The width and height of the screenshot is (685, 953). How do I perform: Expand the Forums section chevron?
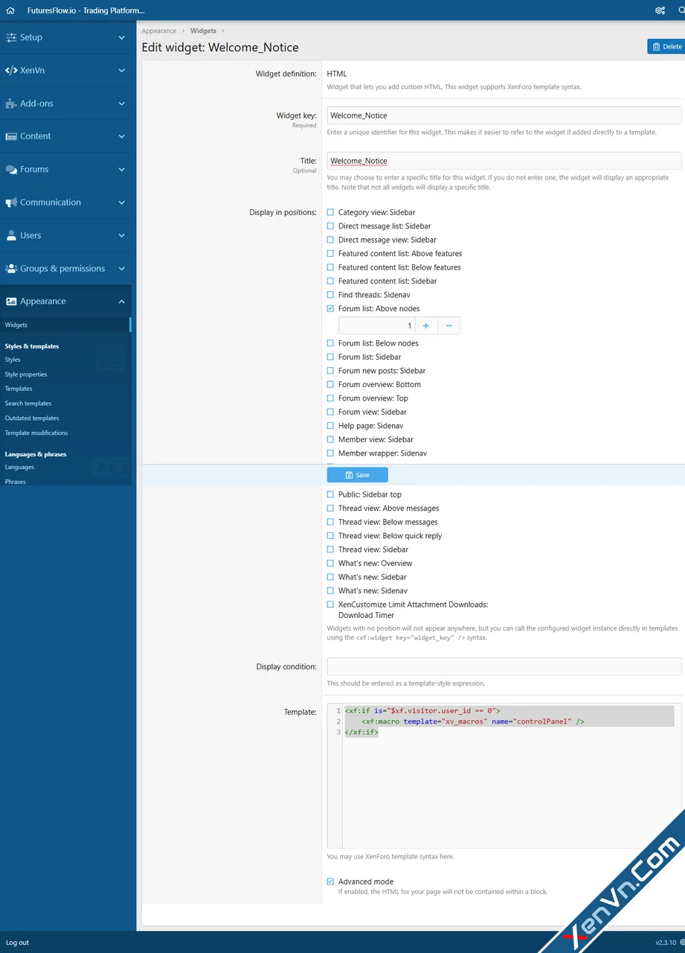pyautogui.click(x=122, y=170)
